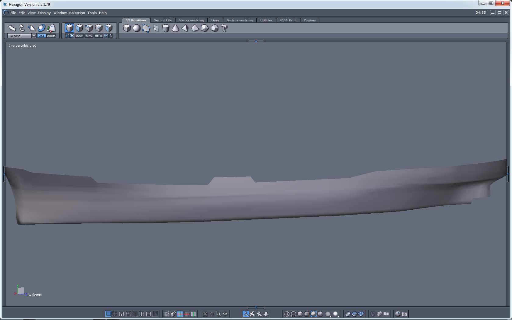Toggle the highlighted grid display icon
Screen dimensions: 512x320
click(x=180, y=314)
